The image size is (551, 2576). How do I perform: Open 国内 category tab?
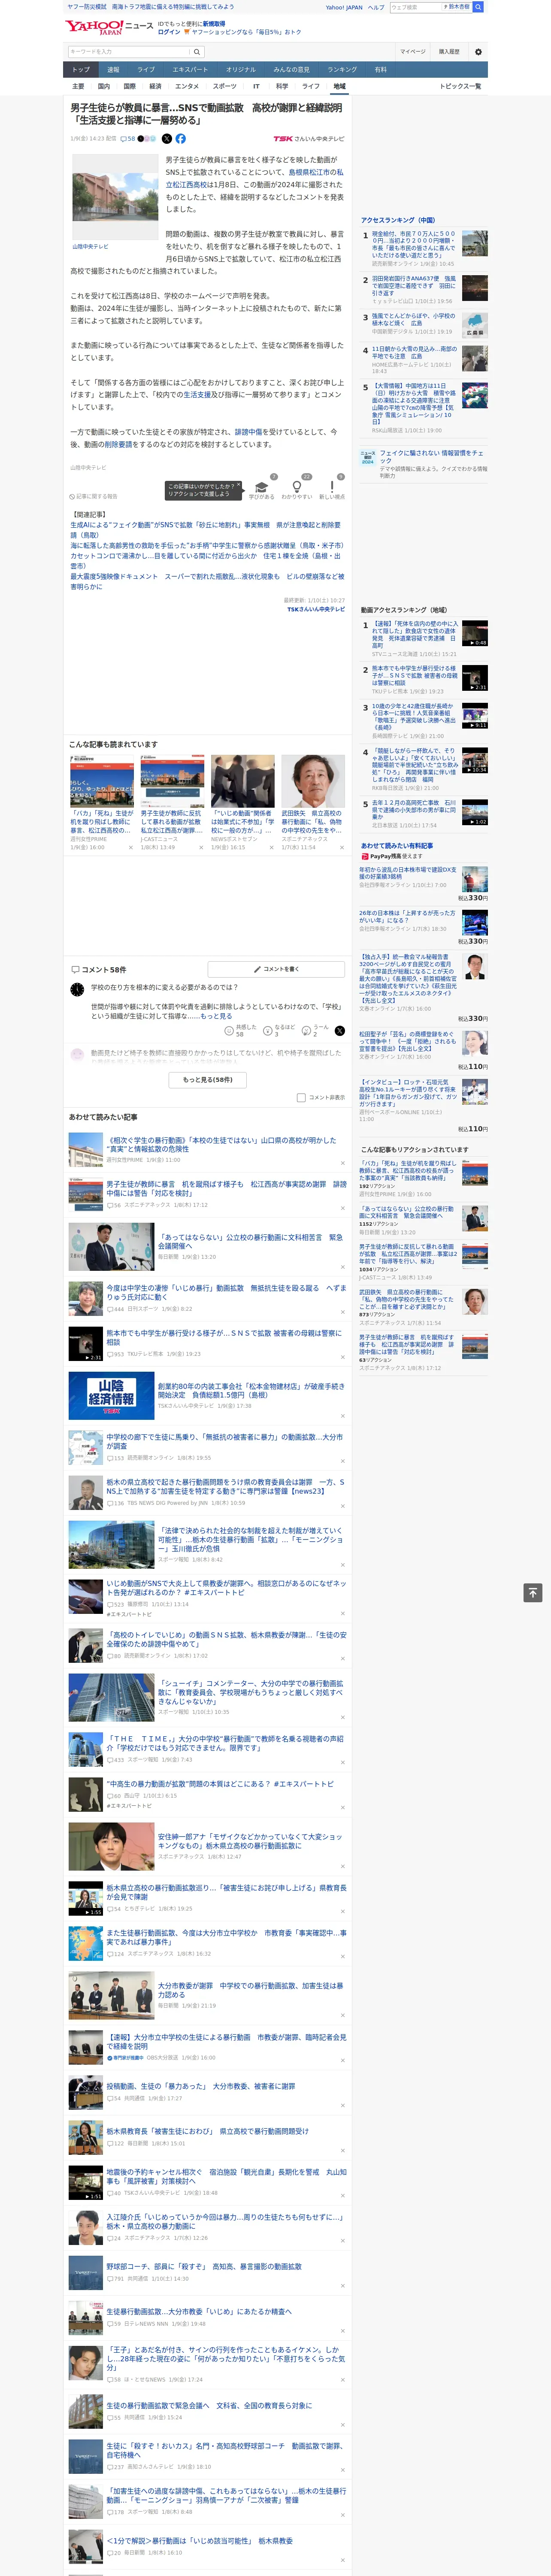coord(104,86)
